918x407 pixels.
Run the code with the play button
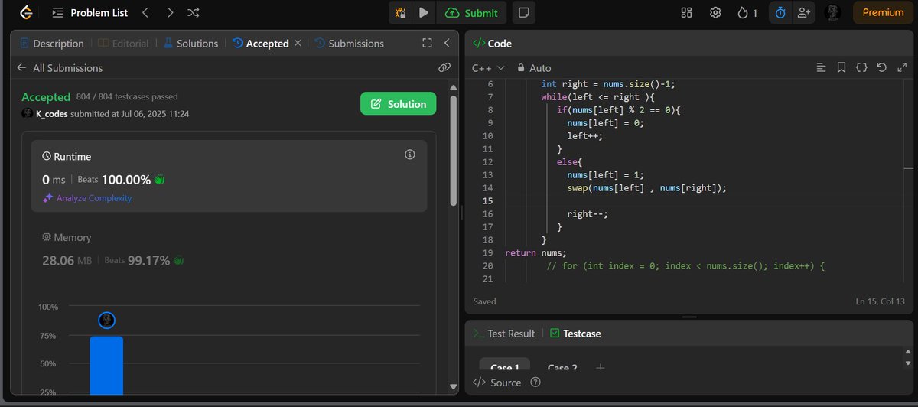423,13
